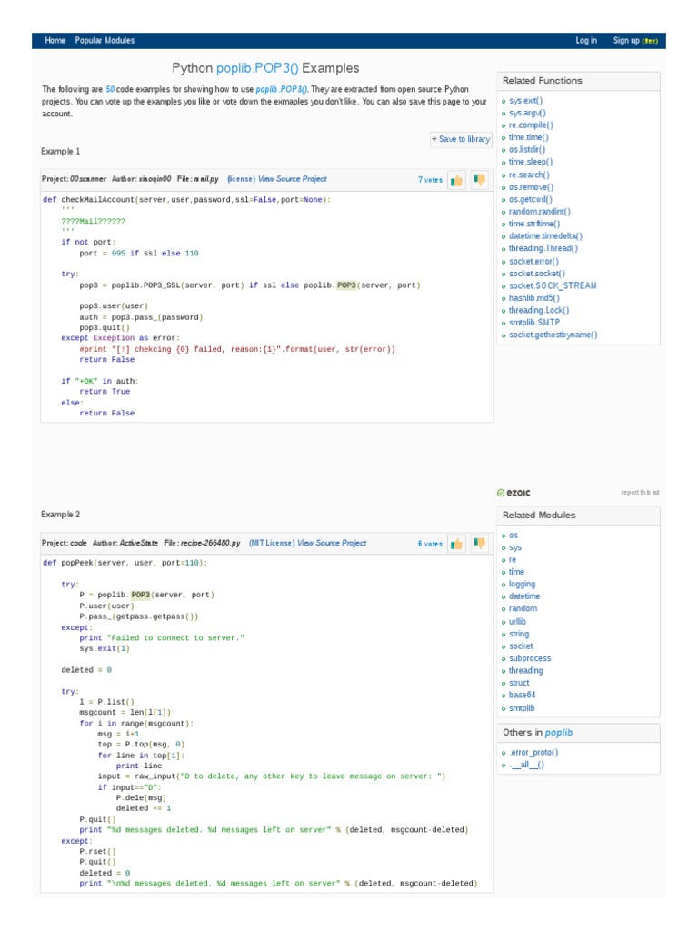698x931 pixels.
Task: Open View Source Project for Example 2
Action: [x=332, y=543]
